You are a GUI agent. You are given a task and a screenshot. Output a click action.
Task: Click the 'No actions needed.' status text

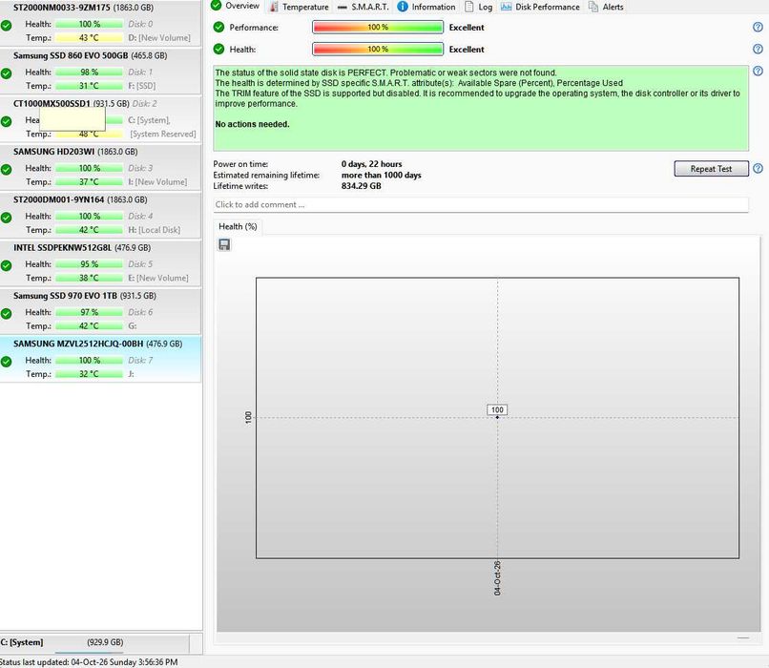[x=252, y=124]
